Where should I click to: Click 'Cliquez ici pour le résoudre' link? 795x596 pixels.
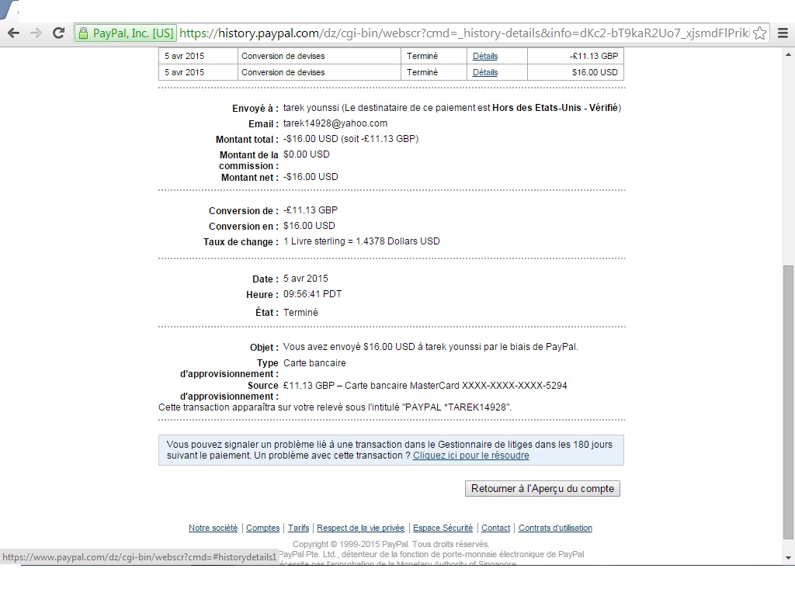(x=470, y=456)
